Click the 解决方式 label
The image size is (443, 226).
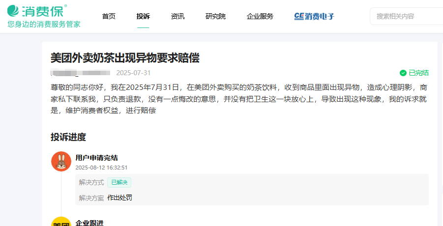click(x=91, y=183)
